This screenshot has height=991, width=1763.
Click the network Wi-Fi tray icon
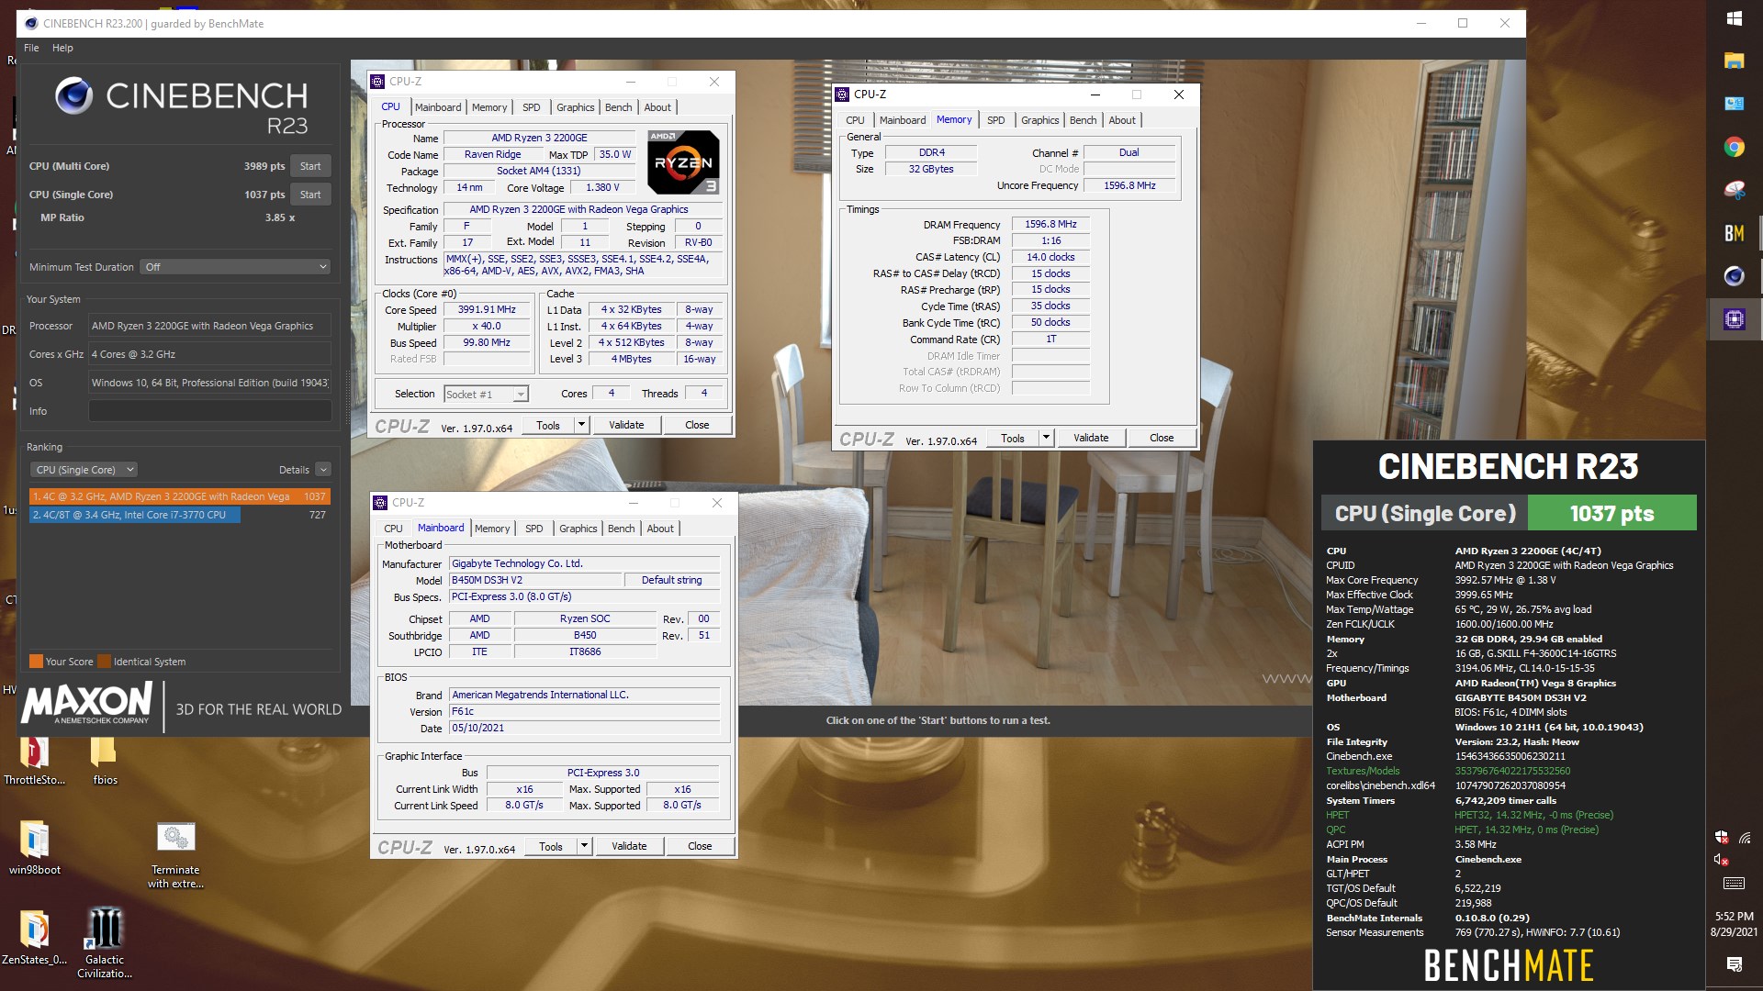tap(1745, 837)
